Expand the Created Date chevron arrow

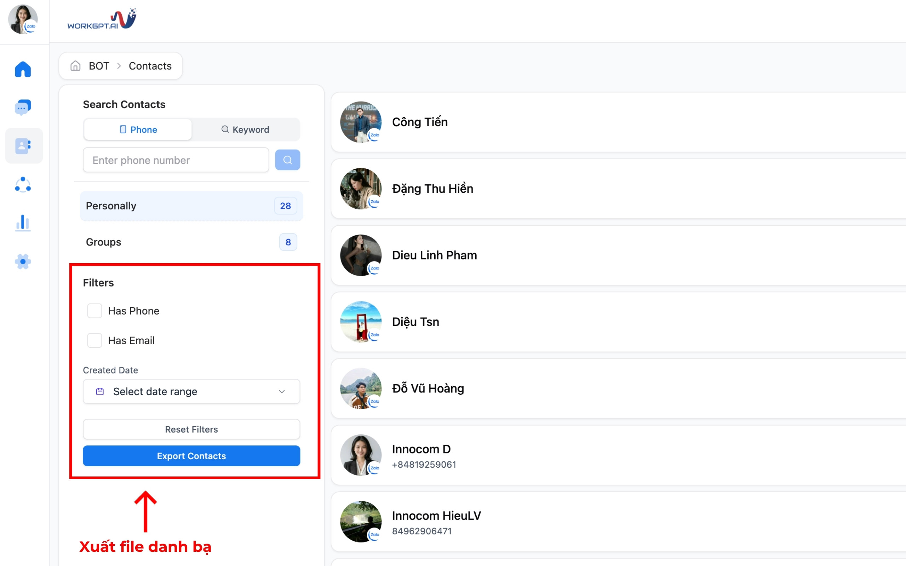pyautogui.click(x=282, y=392)
